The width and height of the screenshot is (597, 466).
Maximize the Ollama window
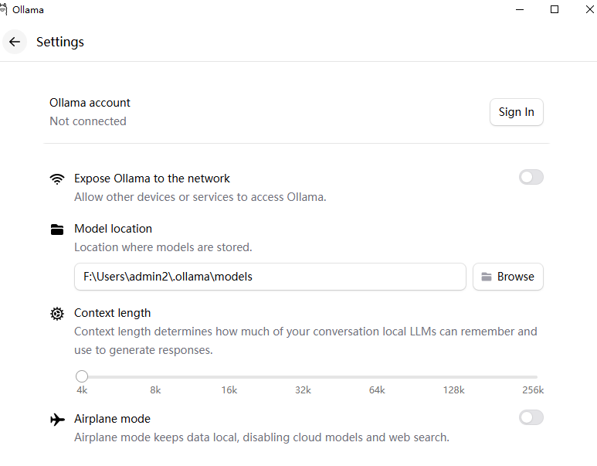[x=555, y=9]
